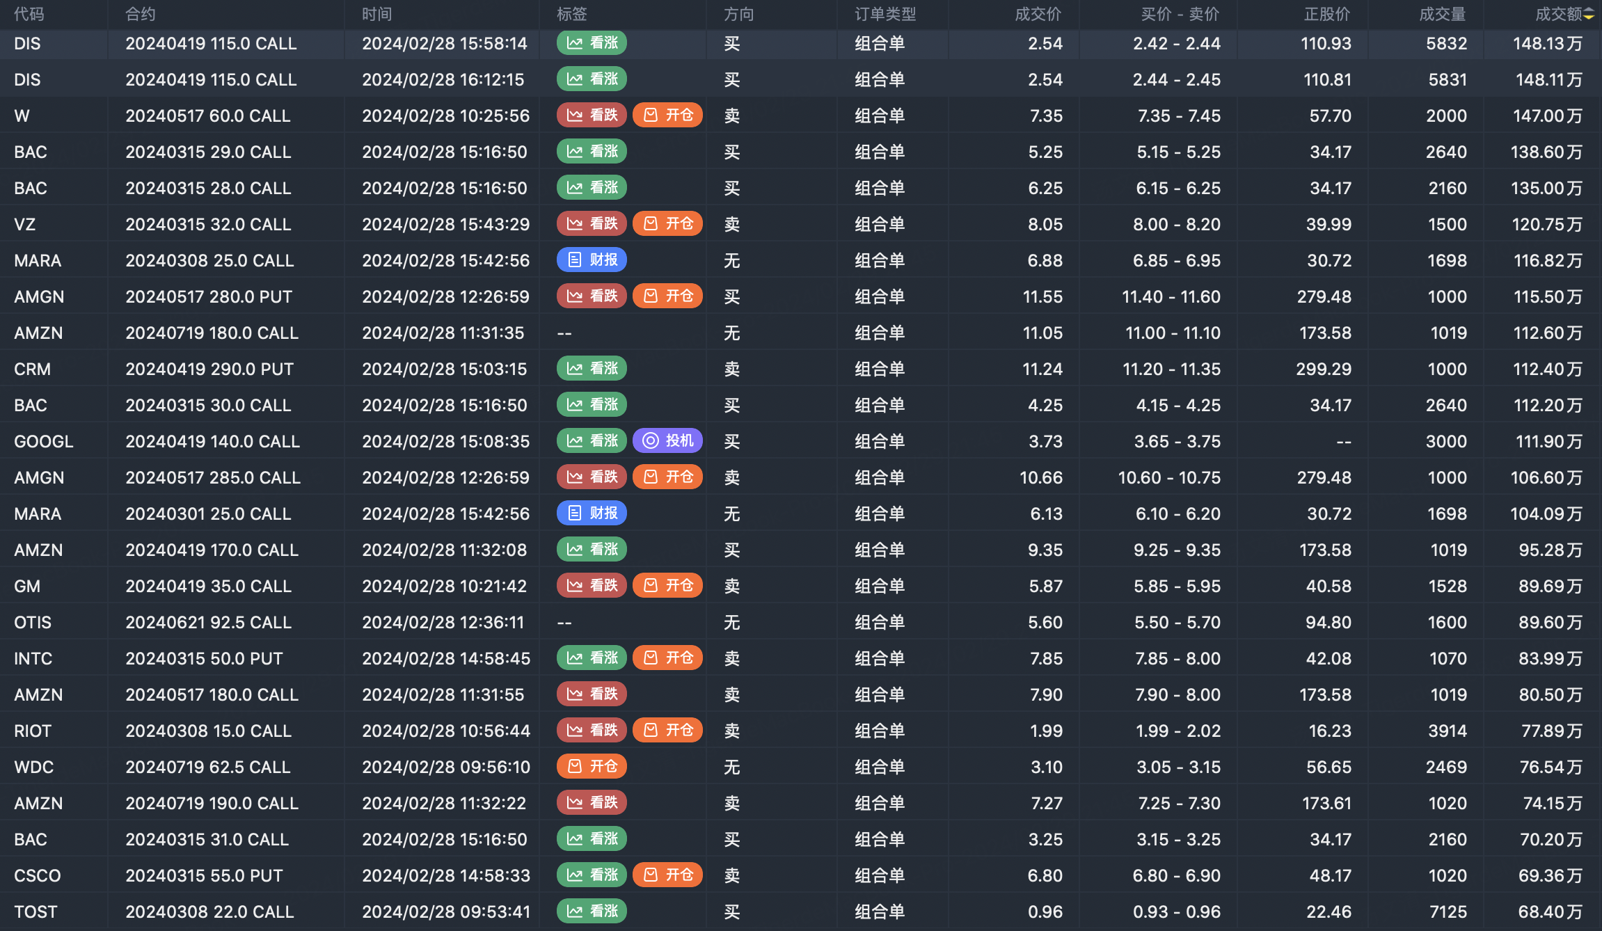Sort by the 成交量 column header
The image size is (1602, 931).
[x=1442, y=15]
